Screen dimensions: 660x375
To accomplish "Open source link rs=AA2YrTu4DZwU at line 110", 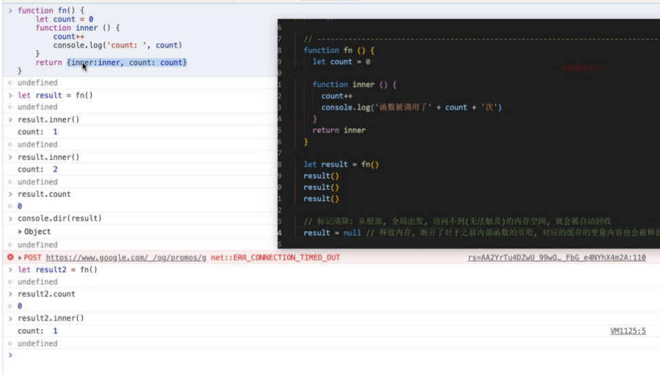I will [x=556, y=258].
